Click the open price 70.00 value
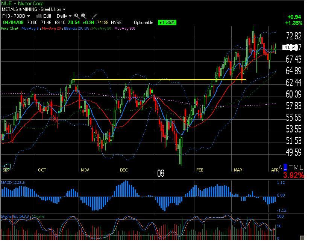Screen dimensions: 317x248 pyautogui.click(x=32, y=23)
